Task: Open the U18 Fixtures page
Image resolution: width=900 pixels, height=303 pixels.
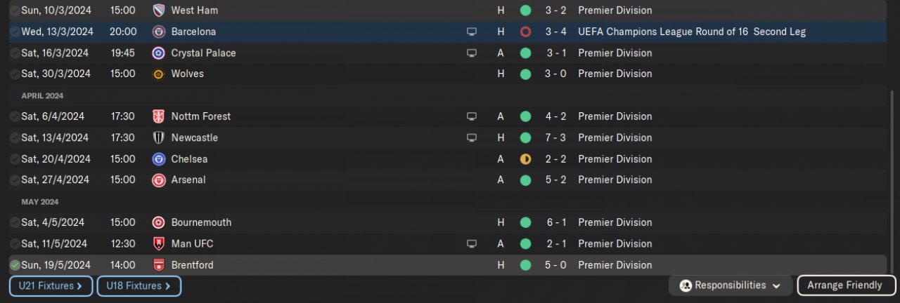Action: coord(139,286)
